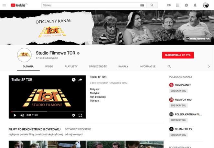Image resolution: width=214 pixels, height=148 pixels.
Task: Open the player settings gear
Action: [74, 115]
